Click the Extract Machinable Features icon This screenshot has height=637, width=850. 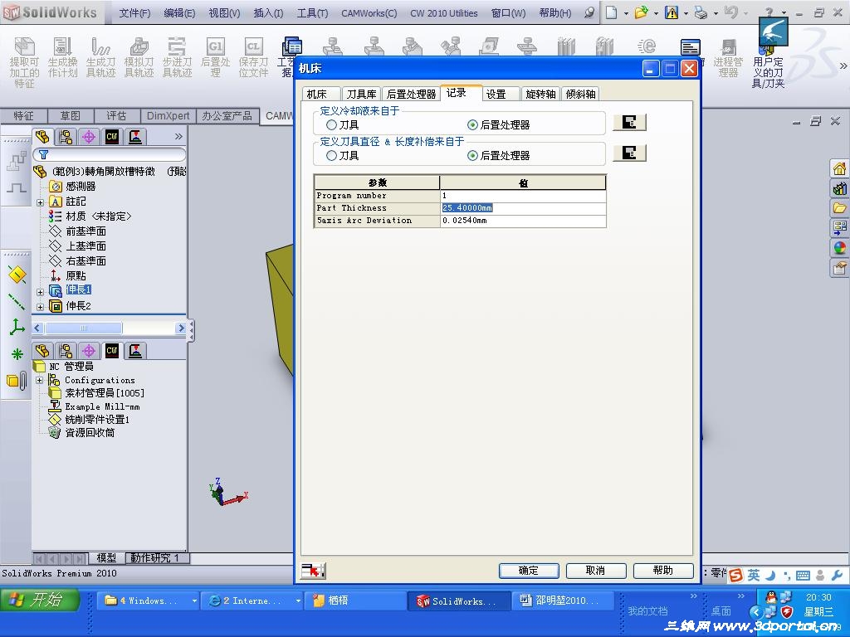pyautogui.click(x=24, y=47)
